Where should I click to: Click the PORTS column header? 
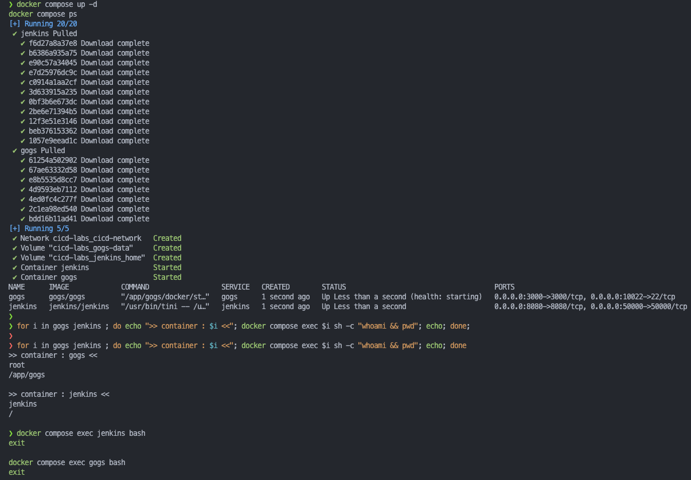click(505, 287)
